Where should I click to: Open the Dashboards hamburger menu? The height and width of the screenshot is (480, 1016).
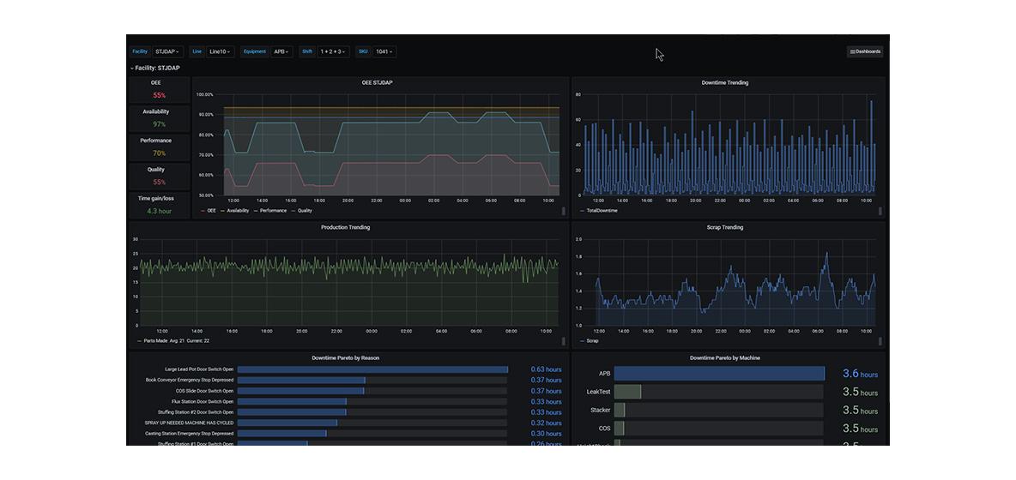point(865,51)
